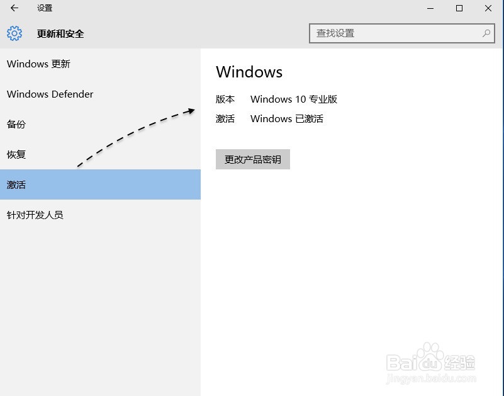This screenshot has width=504, height=396.
Task: Close the 设置 window
Action: pyautogui.click(x=488, y=8)
